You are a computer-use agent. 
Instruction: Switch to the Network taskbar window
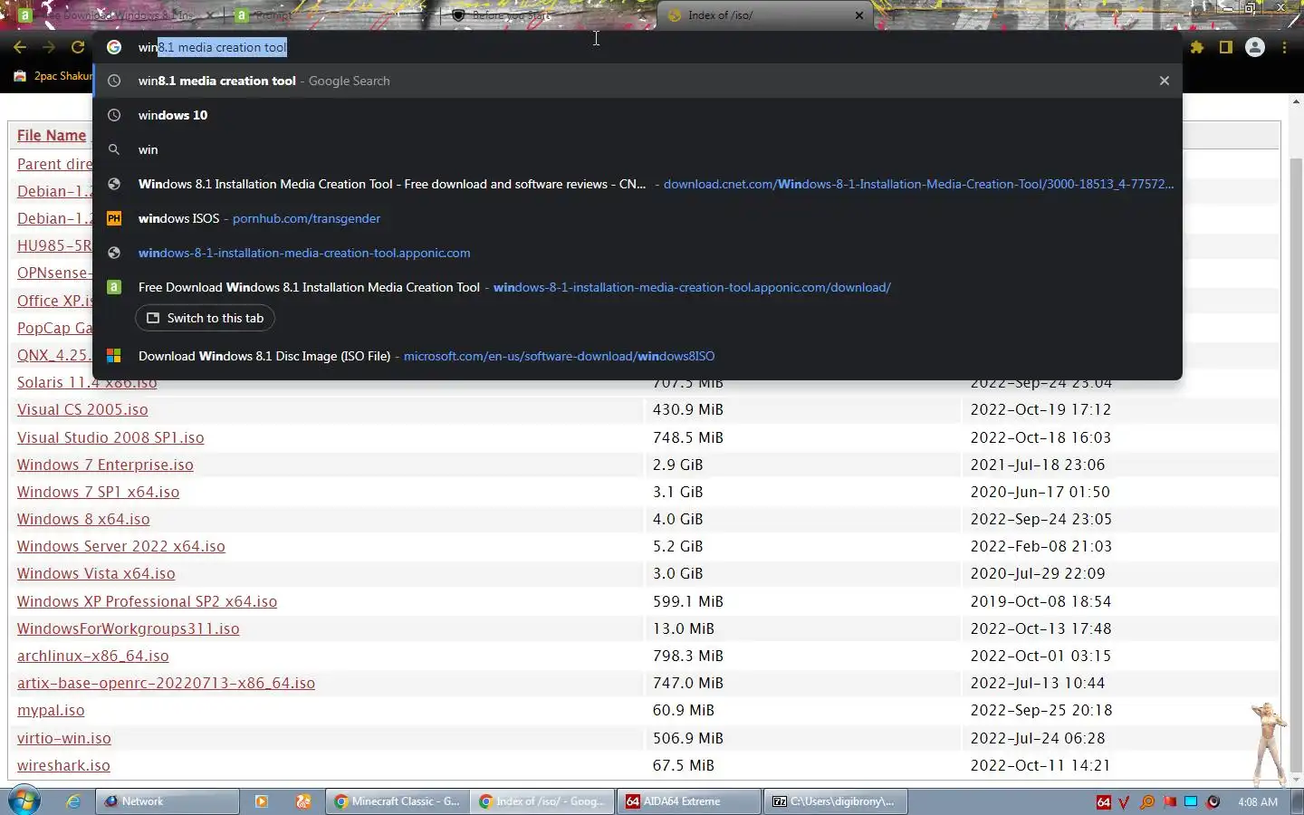coord(168,801)
